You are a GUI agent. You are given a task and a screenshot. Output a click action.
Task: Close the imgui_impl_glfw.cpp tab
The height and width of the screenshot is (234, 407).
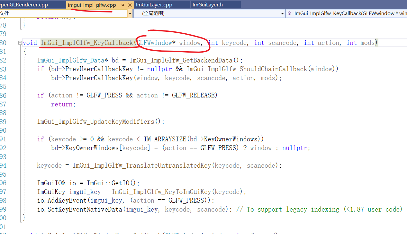[130, 5]
